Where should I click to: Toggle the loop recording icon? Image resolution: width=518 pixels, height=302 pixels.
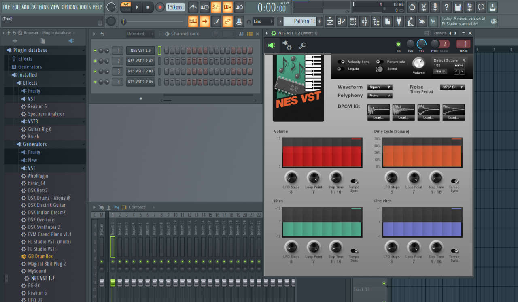coord(239,7)
